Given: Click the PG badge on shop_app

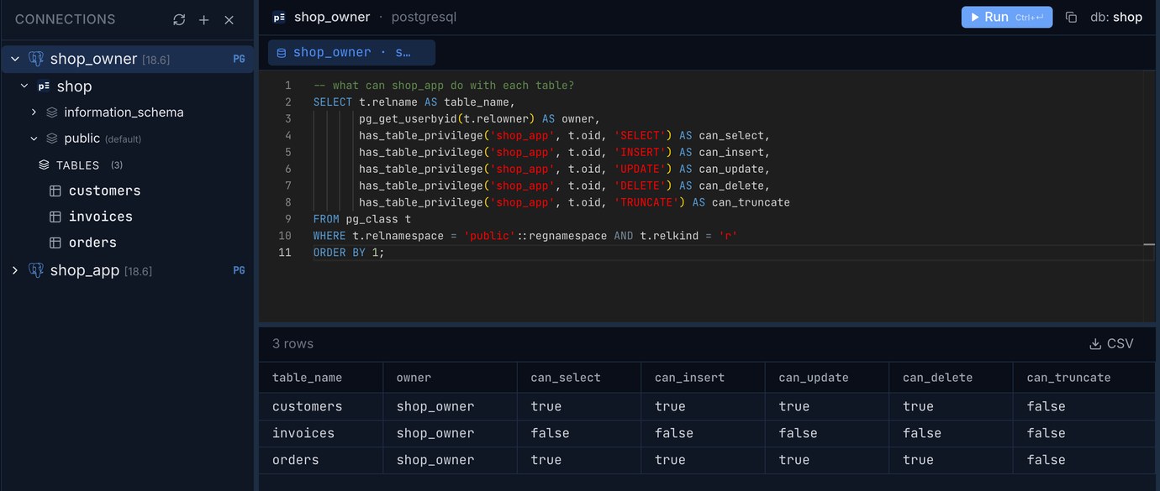Looking at the screenshot, I should [x=239, y=270].
